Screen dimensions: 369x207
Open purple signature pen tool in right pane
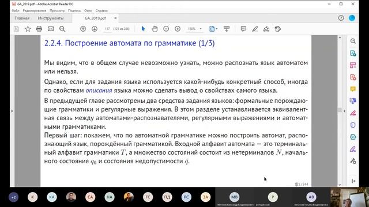coord(353,149)
